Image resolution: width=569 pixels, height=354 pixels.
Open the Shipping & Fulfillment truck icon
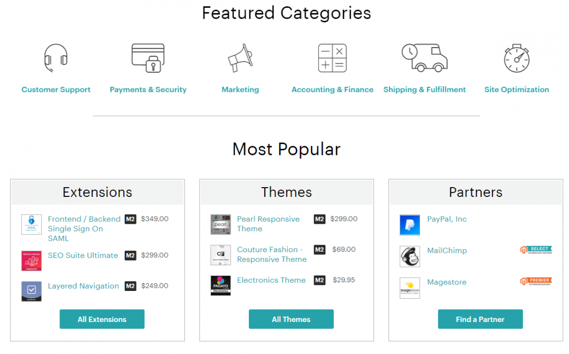(425, 58)
